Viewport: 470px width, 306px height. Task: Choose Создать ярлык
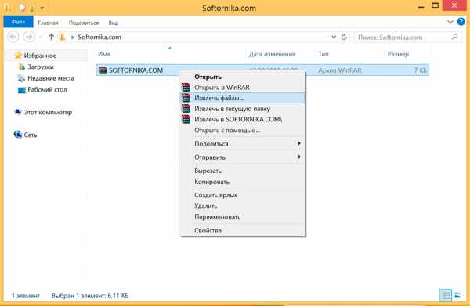pos(242,195)
